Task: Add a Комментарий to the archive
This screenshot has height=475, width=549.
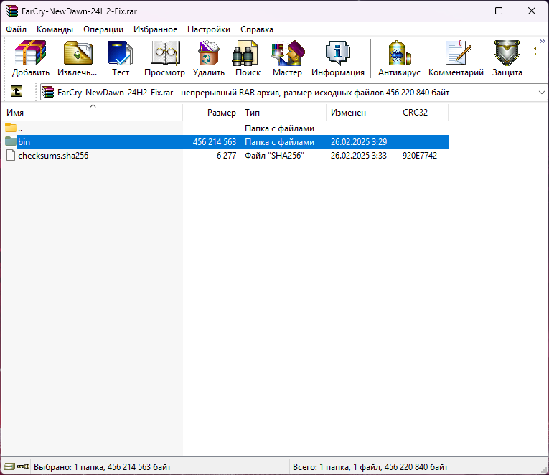Action: [x=456, y=58]
